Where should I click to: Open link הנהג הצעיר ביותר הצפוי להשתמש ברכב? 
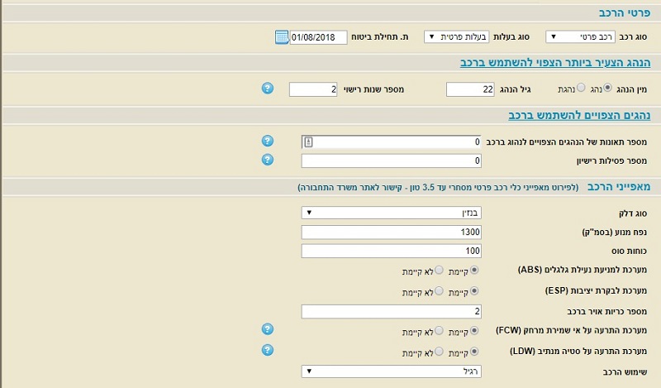tap(555, 63)
